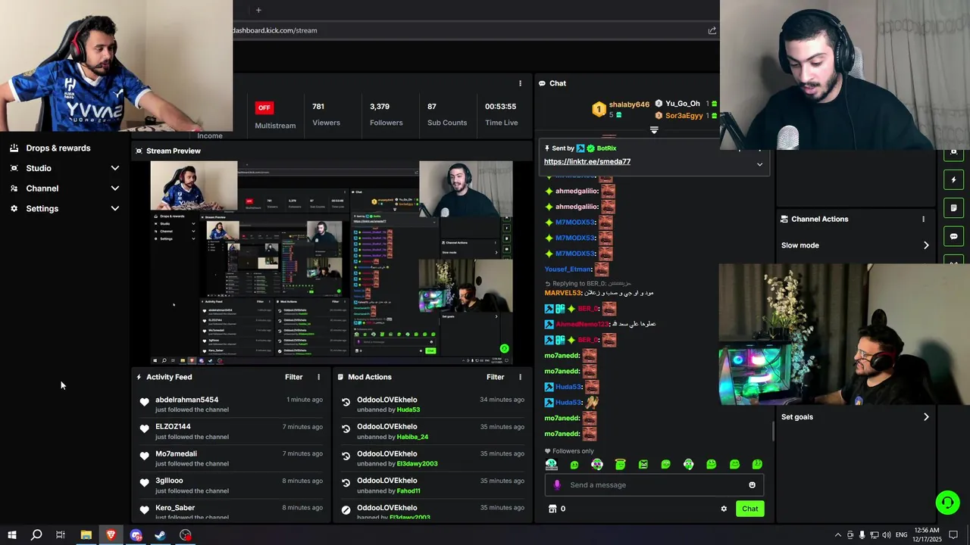Click the 781 Viewers stat
The height and width of the screenshot is (545, 970).
(326, 114)
